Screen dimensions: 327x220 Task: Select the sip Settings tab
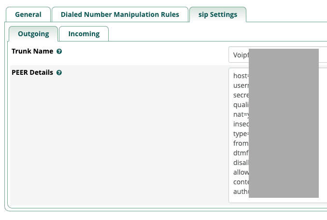click(217, 14)
